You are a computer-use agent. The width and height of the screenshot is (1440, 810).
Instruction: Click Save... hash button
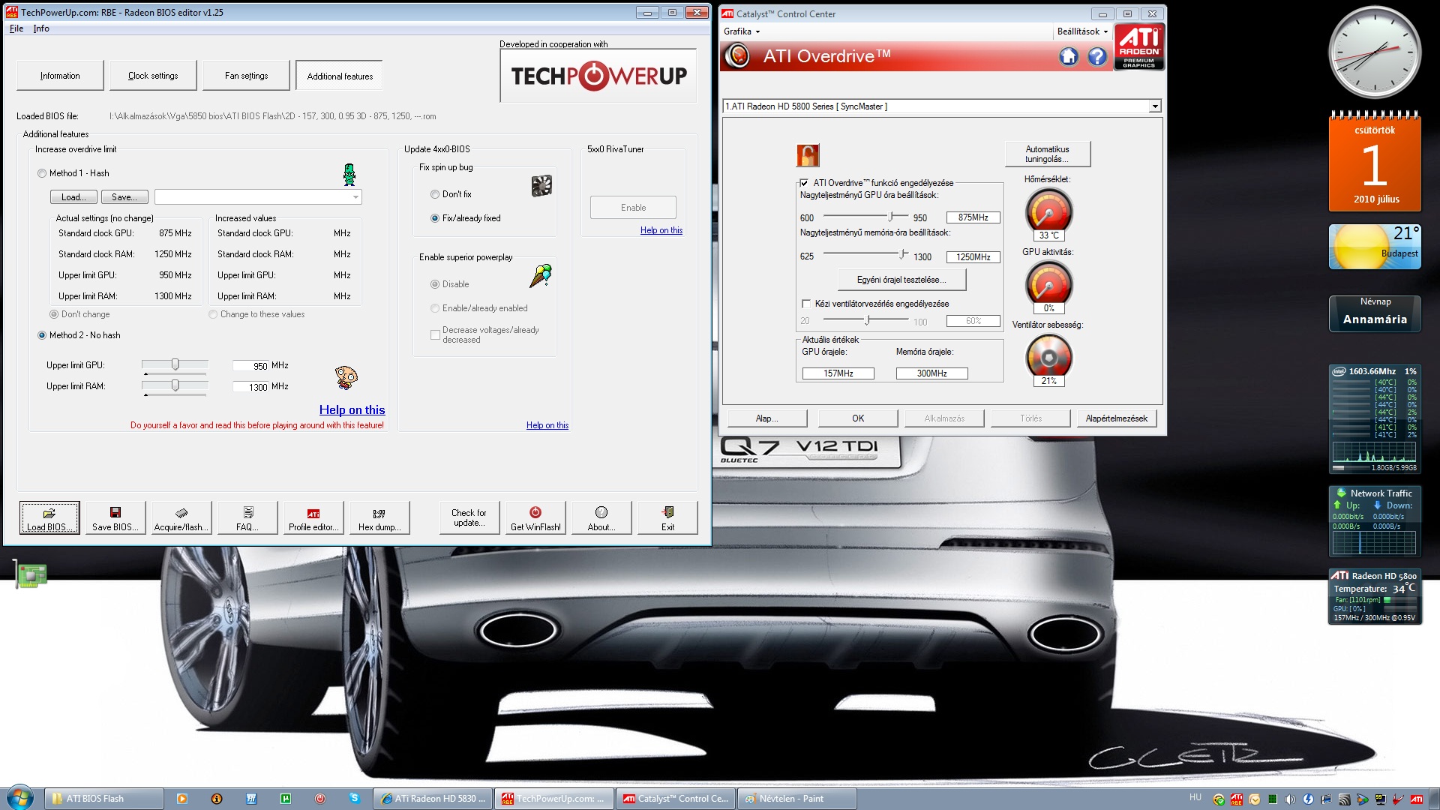click(x=124, y=197)
